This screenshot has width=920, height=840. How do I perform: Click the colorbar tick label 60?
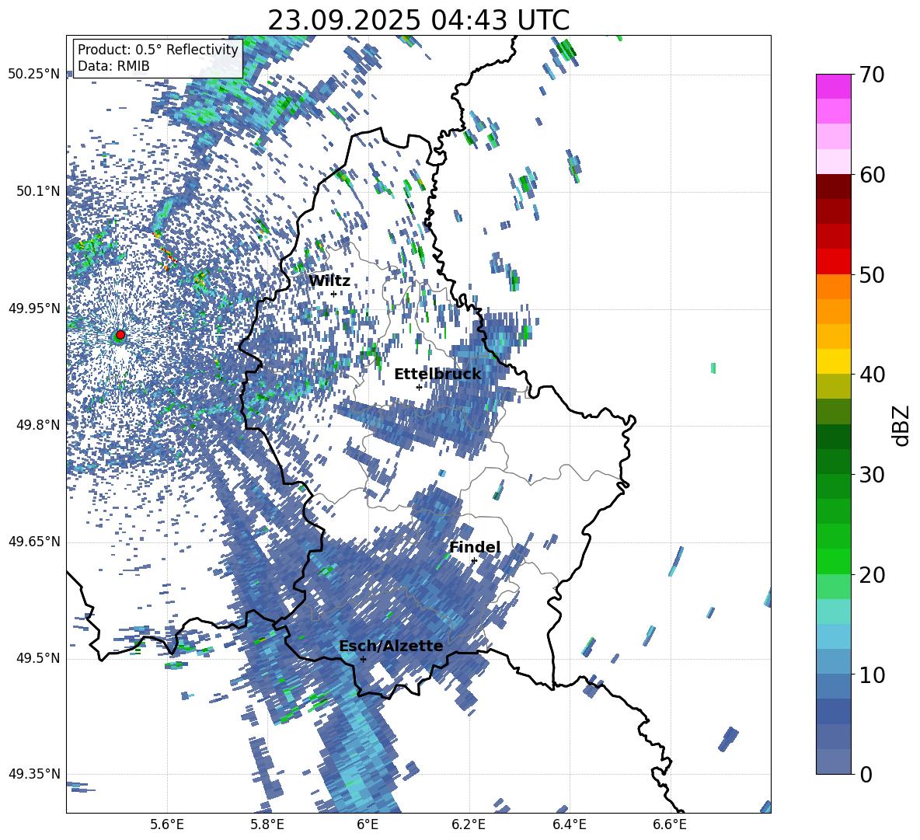tap(872, 175)
